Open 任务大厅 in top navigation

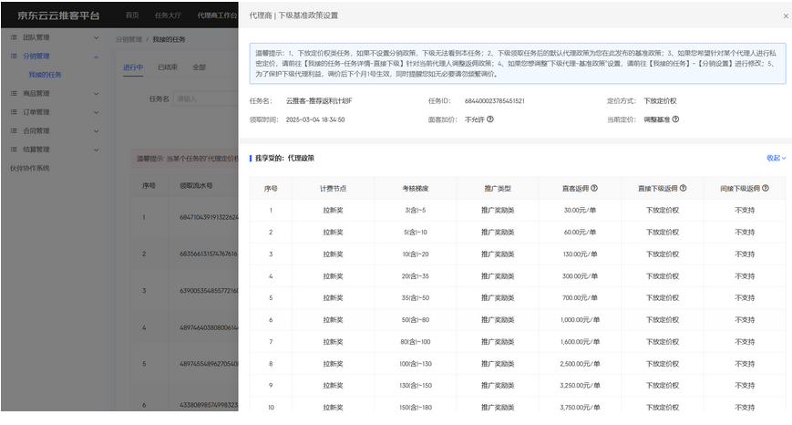coord(168,16)
